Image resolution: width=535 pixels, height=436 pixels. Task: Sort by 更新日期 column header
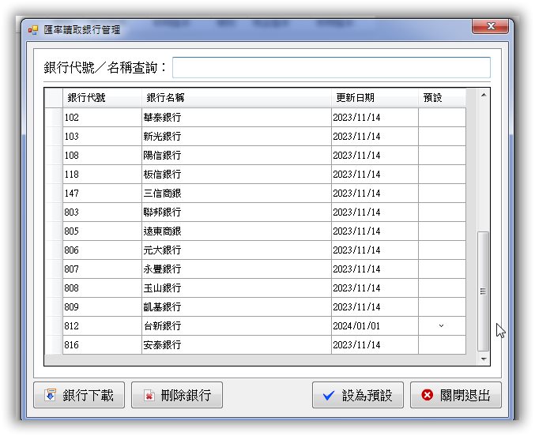375,98
